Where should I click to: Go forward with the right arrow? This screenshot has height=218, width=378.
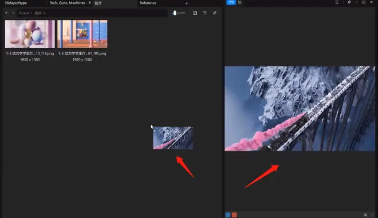(x=13, y=13)
